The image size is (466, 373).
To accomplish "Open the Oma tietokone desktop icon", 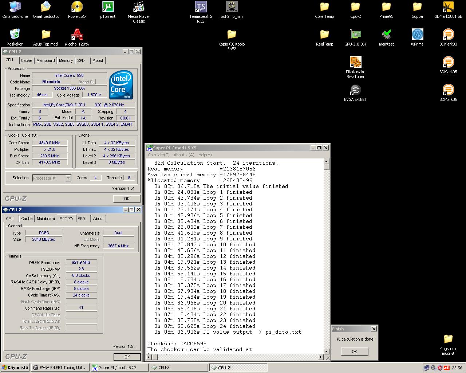I will click(x=15, y=10).
